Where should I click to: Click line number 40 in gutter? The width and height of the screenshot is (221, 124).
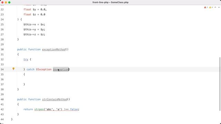tap(2, 100)
